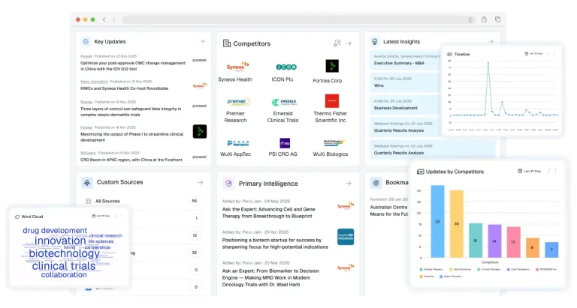Click the browser address bar
The image size is (577, 308).
coord(298,19)
